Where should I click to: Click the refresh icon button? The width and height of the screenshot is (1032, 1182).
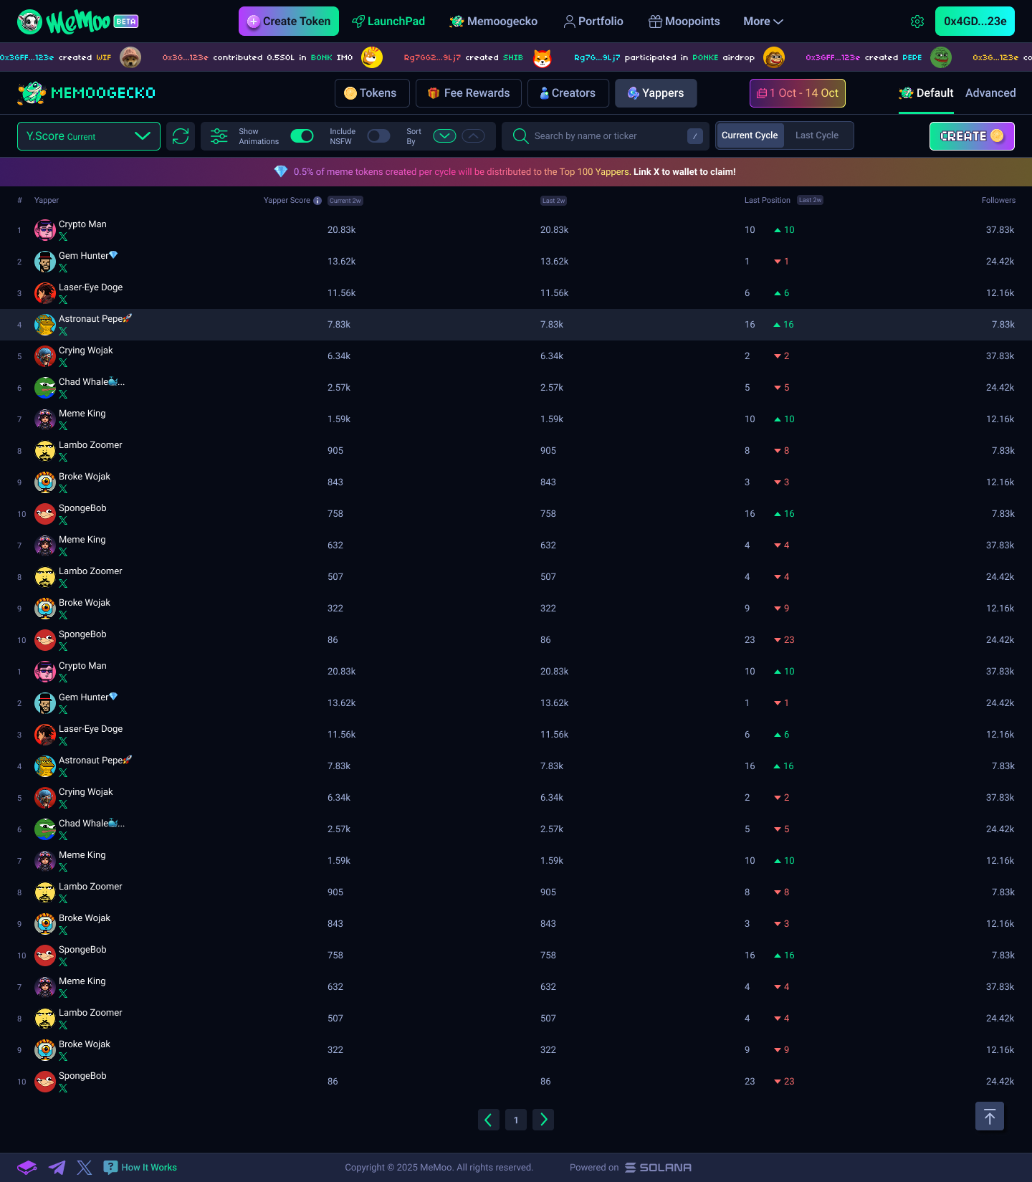(181, 136)
